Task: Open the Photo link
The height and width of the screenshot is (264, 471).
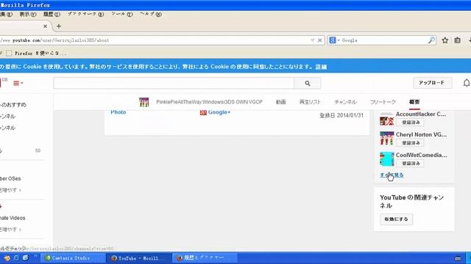Action: [118, 112]
